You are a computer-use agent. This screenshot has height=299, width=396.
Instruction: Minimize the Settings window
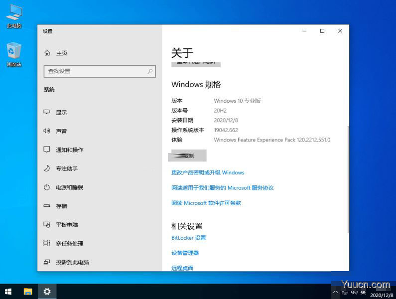(304, 31)
